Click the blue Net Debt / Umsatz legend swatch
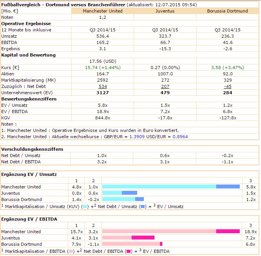 143,207
